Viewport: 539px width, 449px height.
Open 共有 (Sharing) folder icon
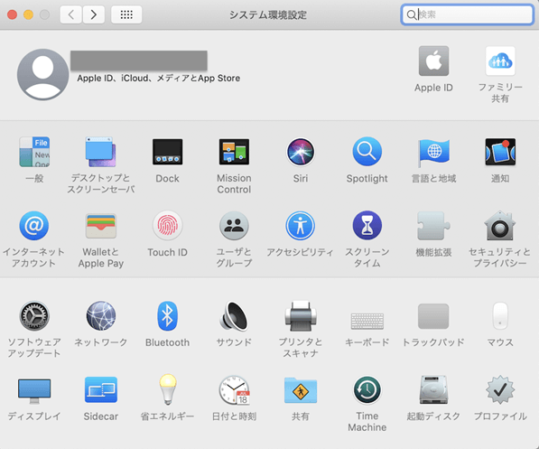(301, 389)
